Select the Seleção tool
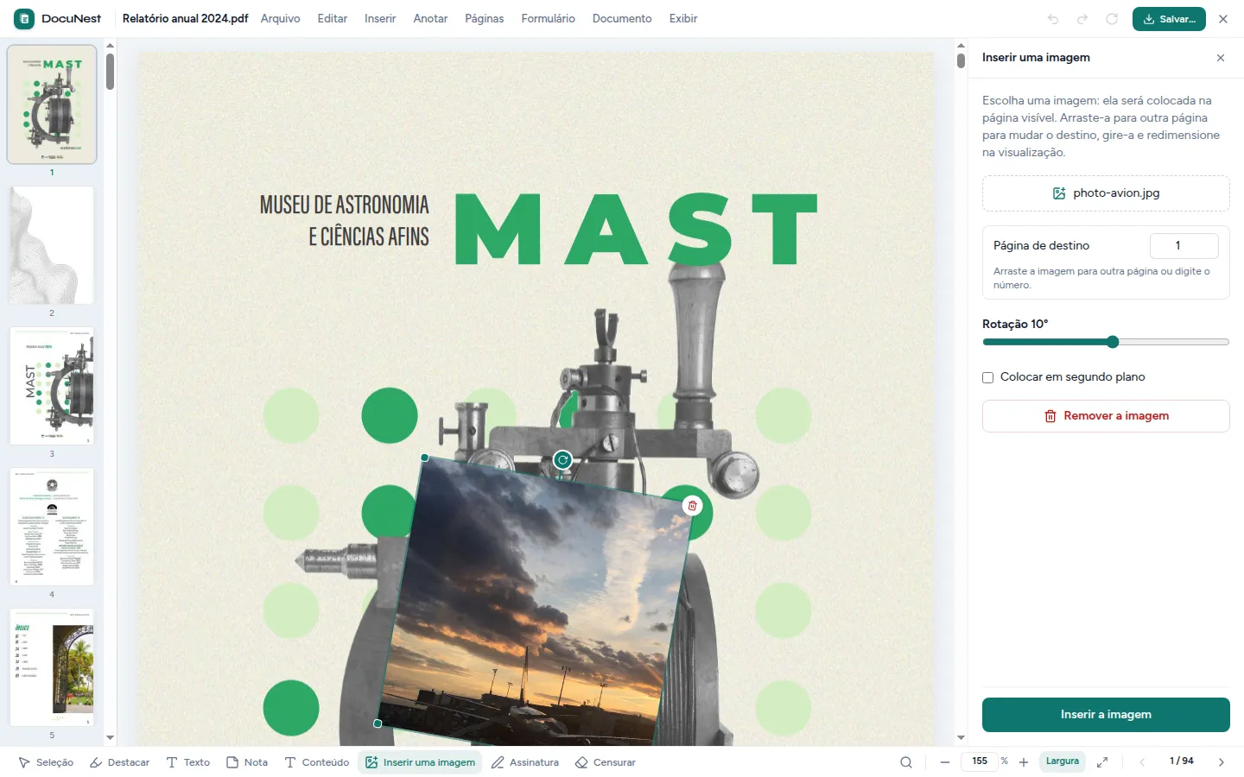 tap(46, 762)
